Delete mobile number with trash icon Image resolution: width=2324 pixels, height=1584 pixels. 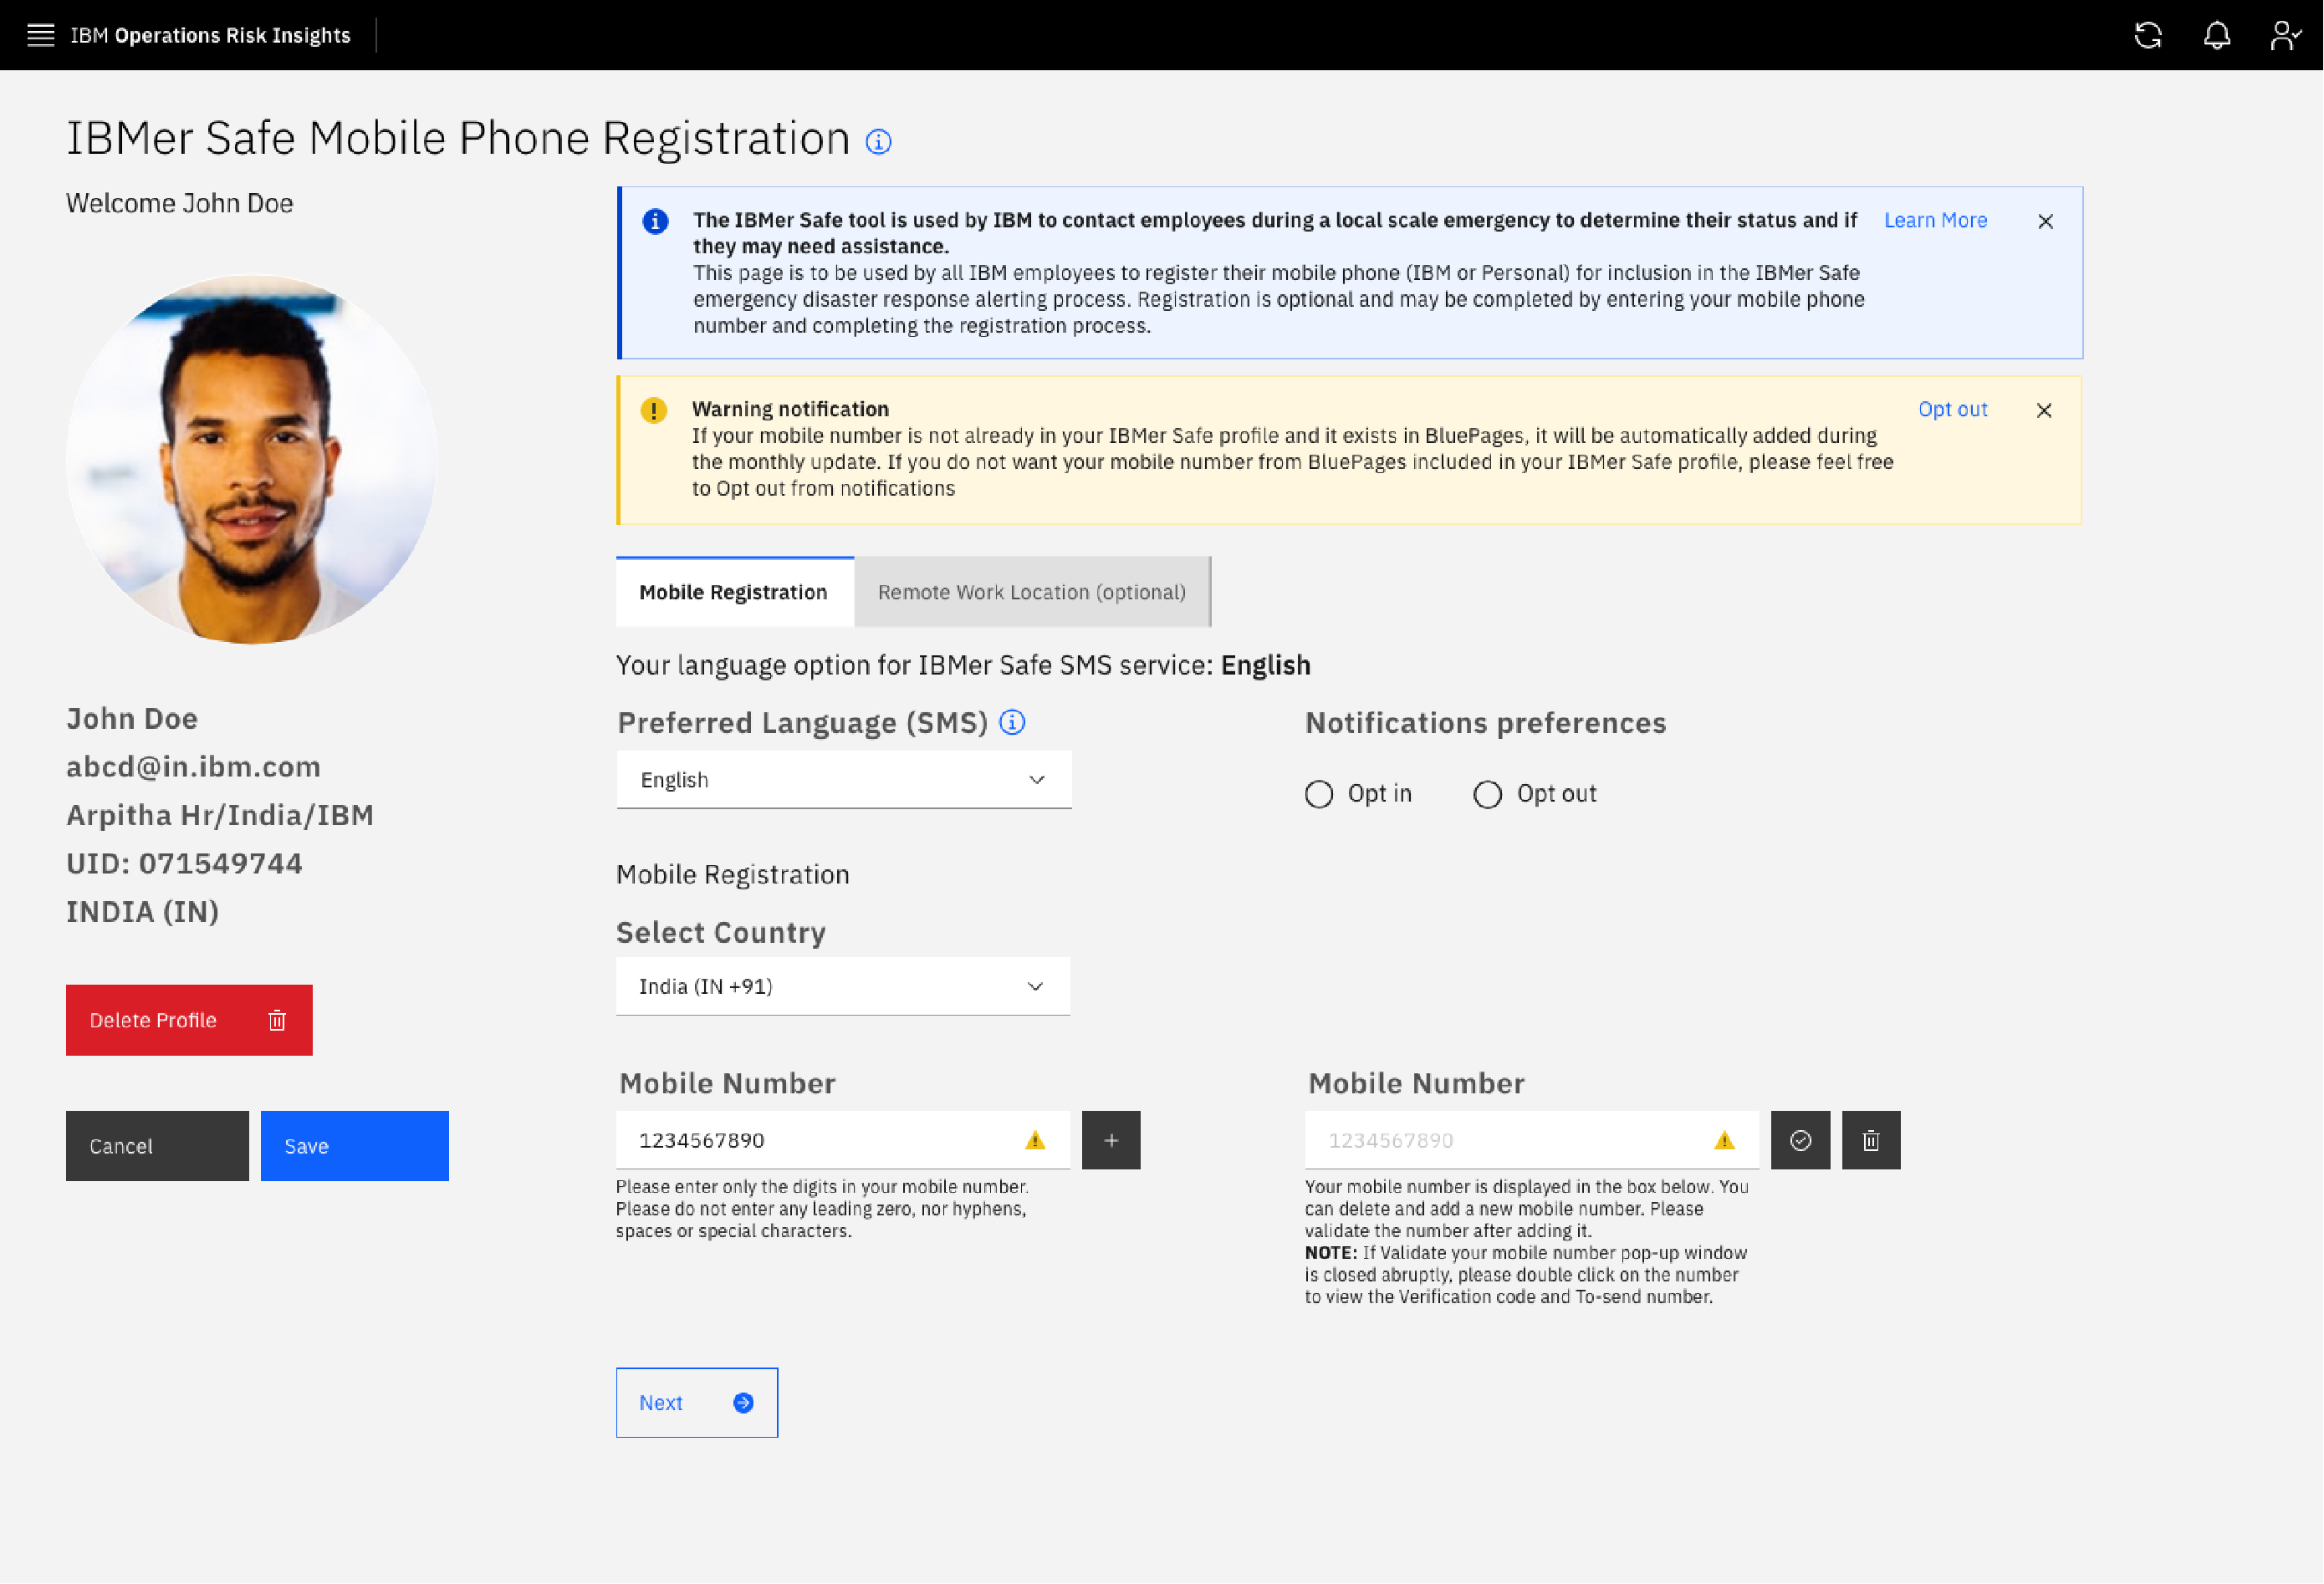coord(1871,1140)
